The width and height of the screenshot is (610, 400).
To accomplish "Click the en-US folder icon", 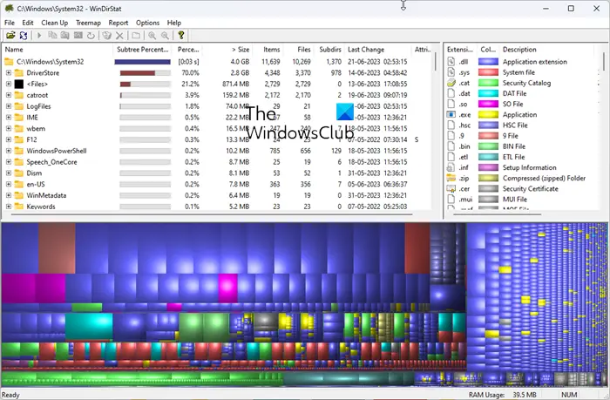I will pyautogui.click(x=18, y=184).
